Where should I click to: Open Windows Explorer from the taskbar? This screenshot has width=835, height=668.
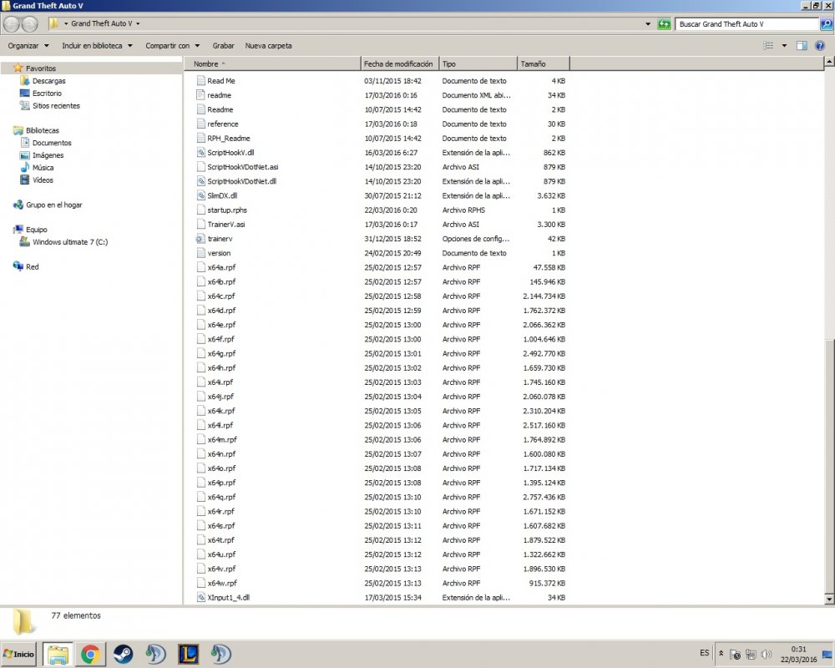(58, 654)
